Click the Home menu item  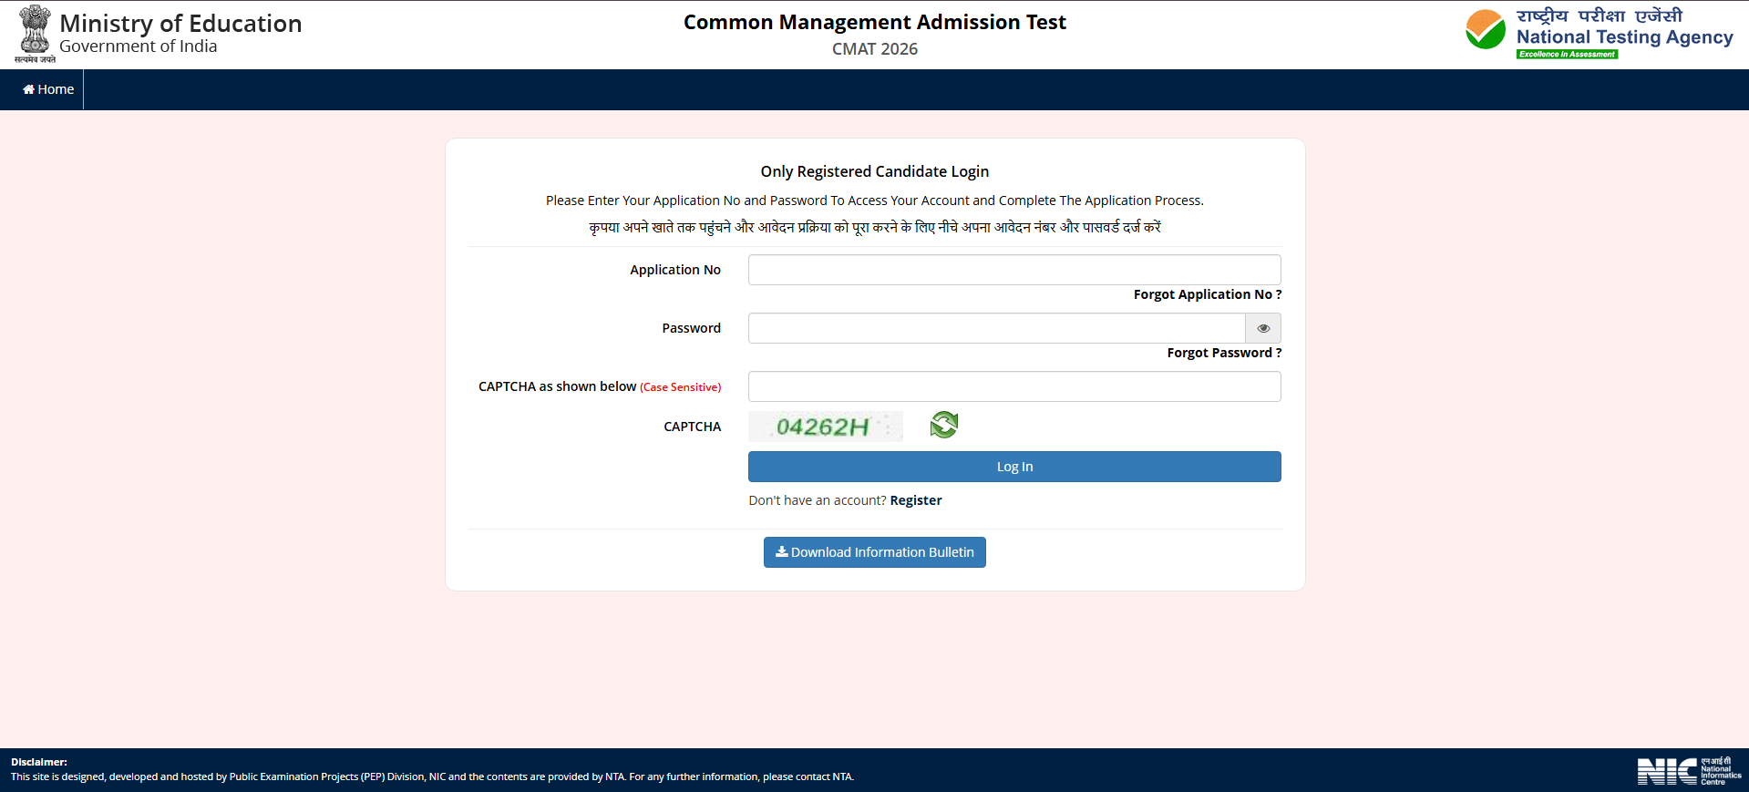pyautogui.click(x=48, y=89)
